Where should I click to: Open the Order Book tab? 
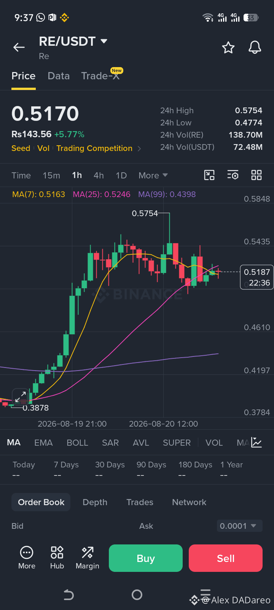[41, 502]
